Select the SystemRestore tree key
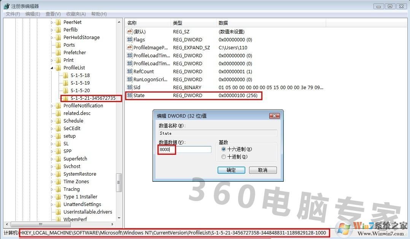 tap(80, 174)
